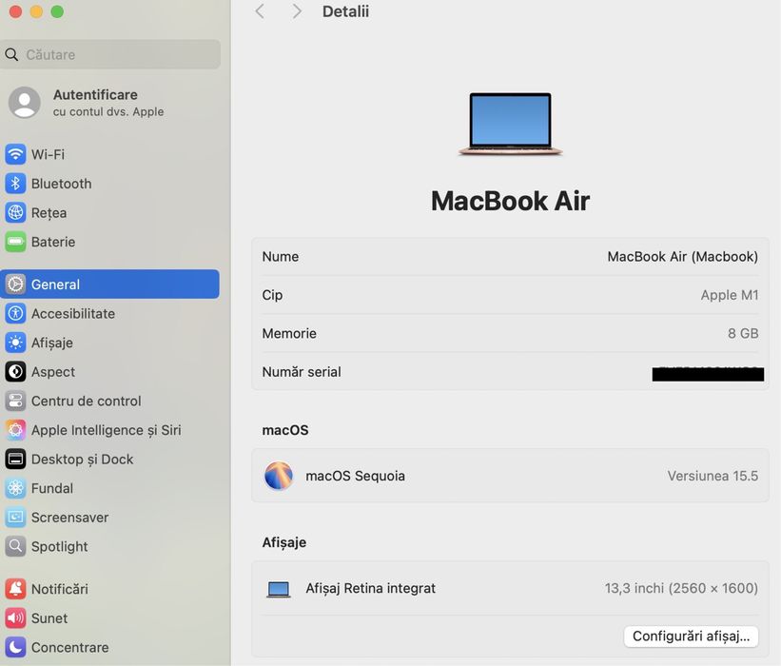Click the Afișaj Retina integrat label
The height and width of the screenshot is (666, 781).
[x=371, y=588]
